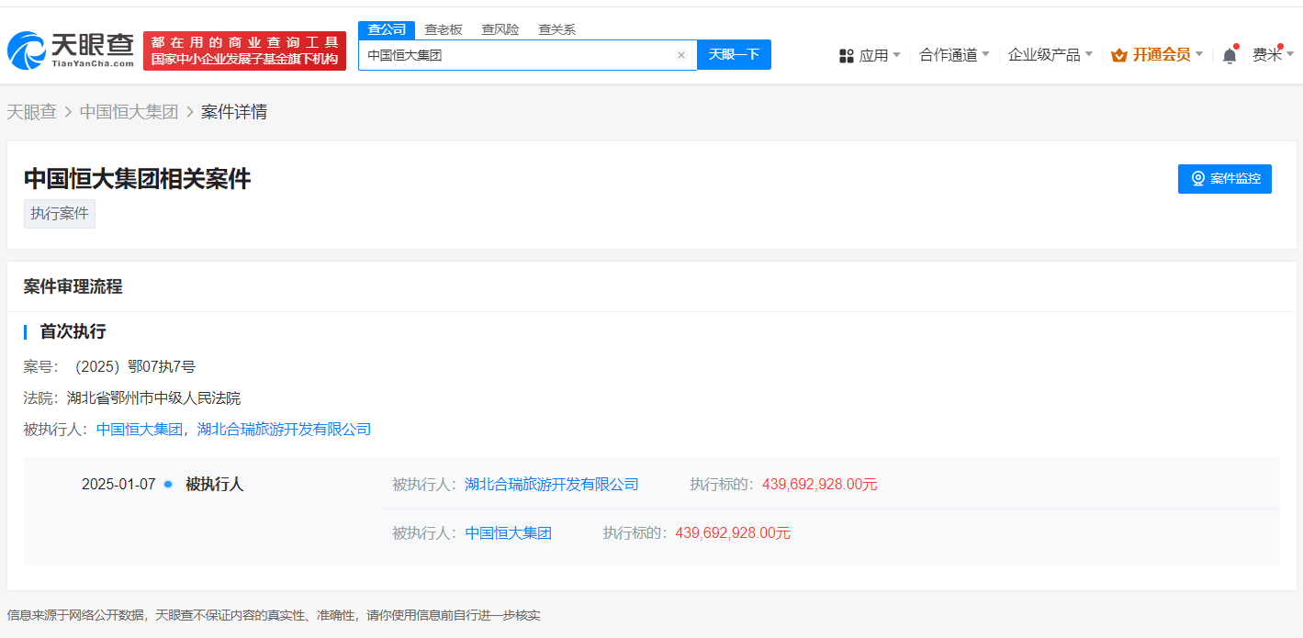Click the 2025-01-07 date text

pos(118,484)
